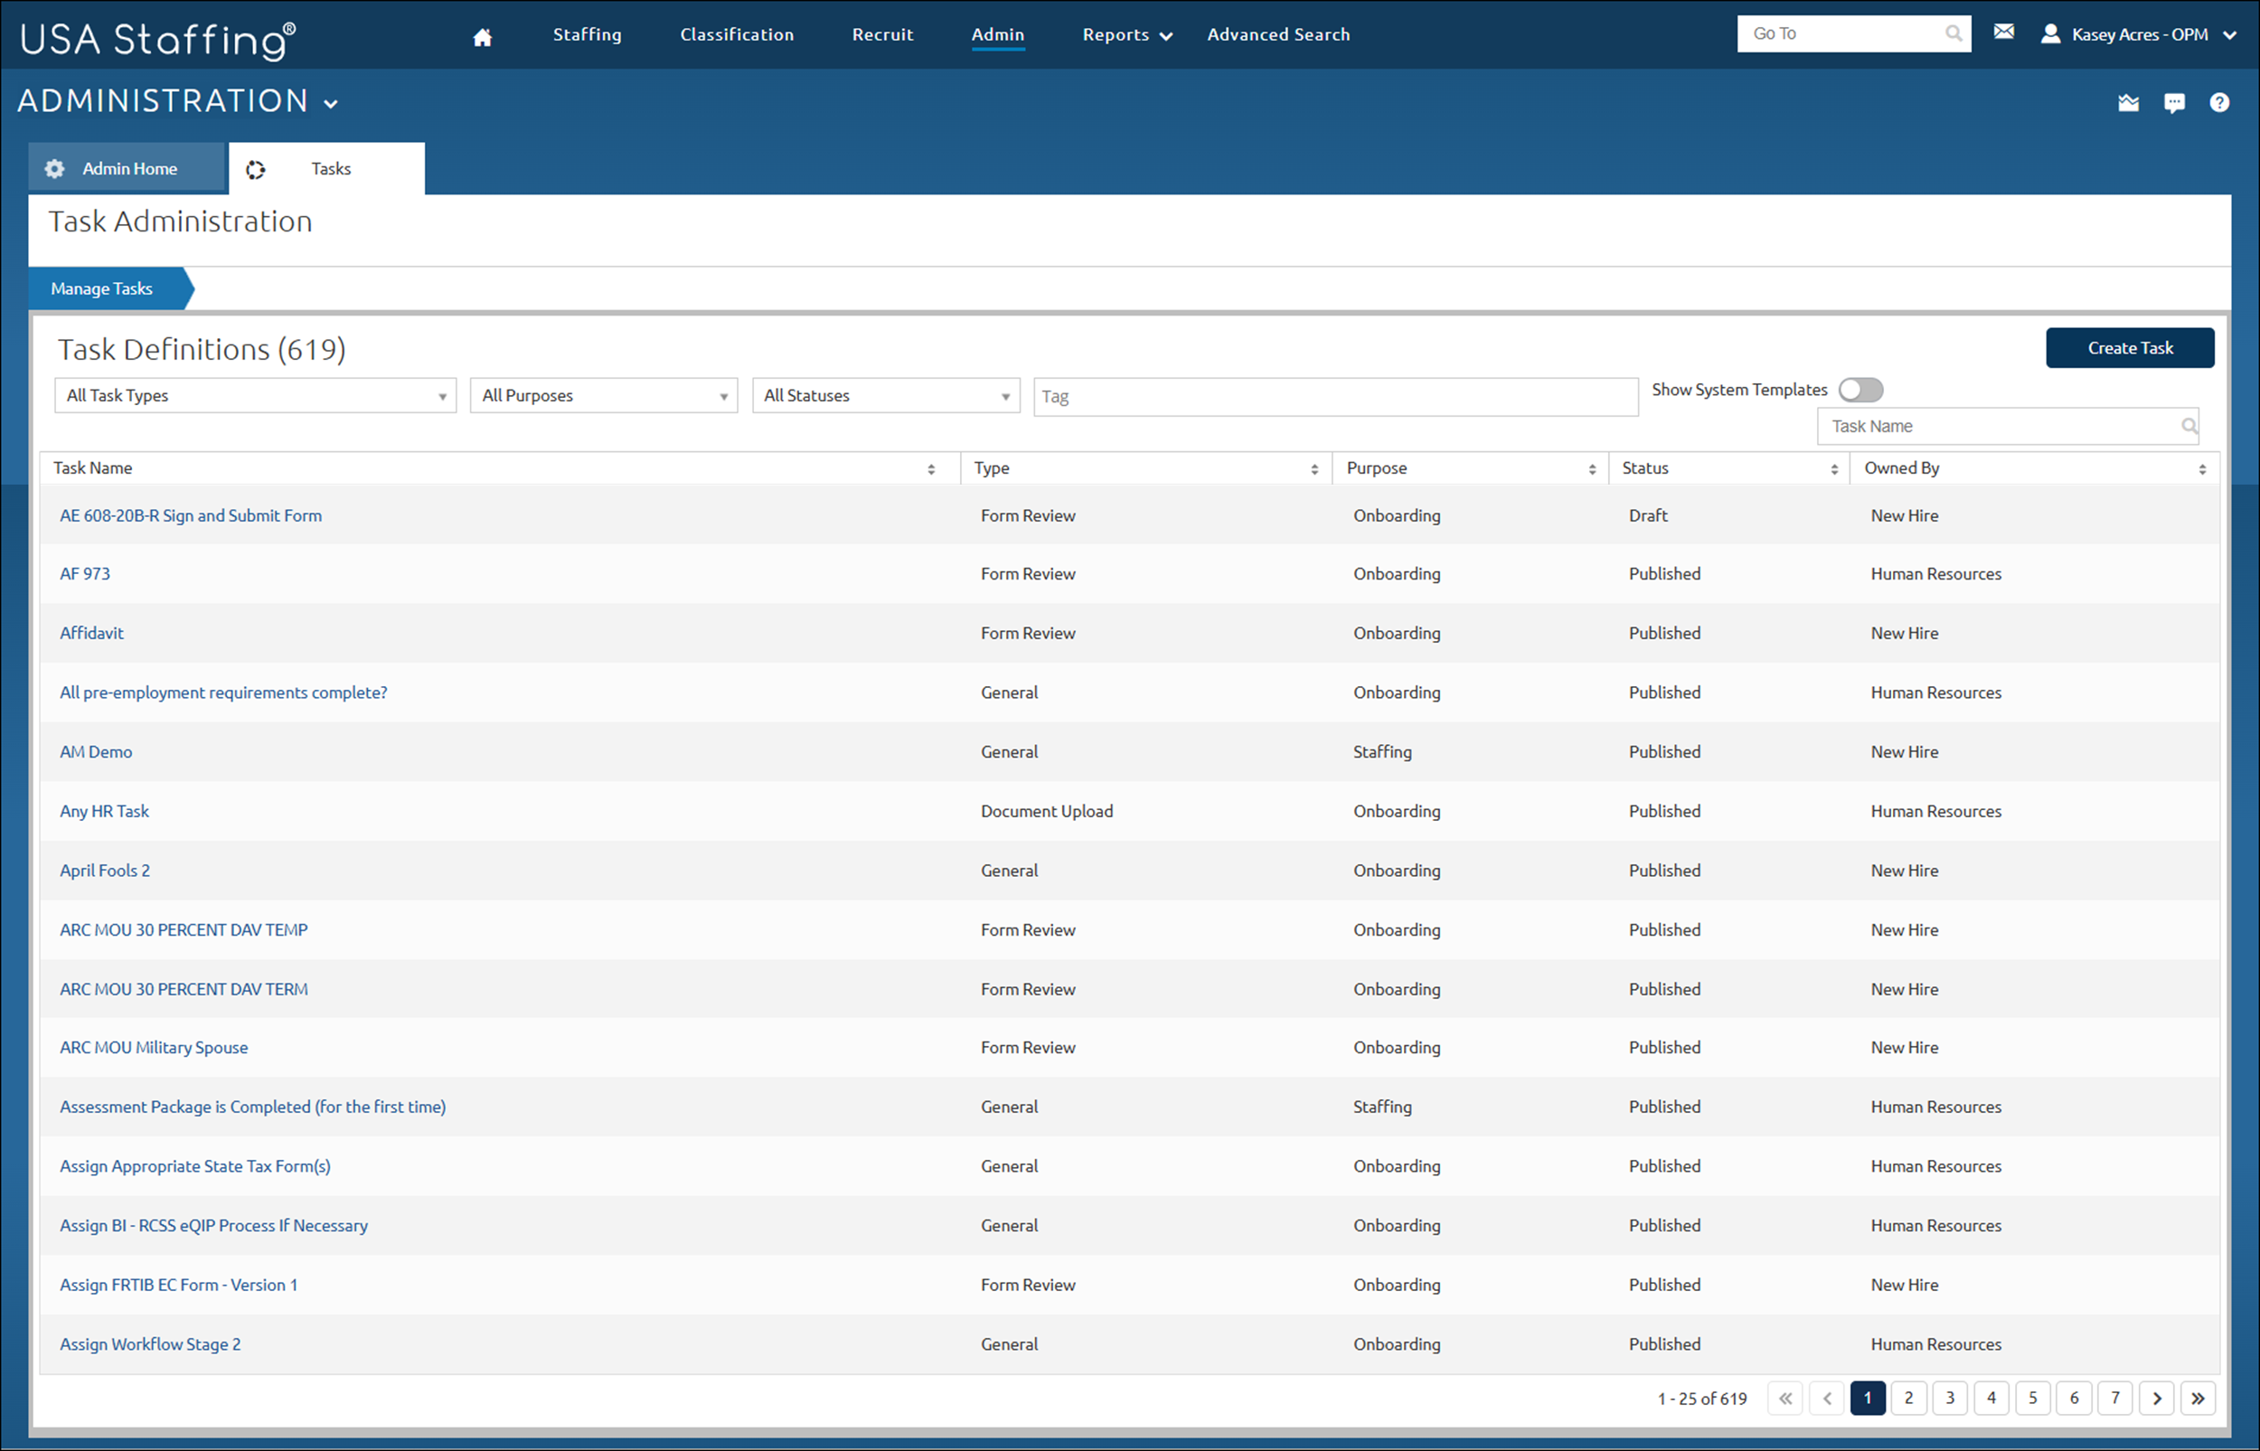The width and height of the screenshot is (2260, 1451).
Task: Open the All Task Types dropdown
Action: pos(255,396)
